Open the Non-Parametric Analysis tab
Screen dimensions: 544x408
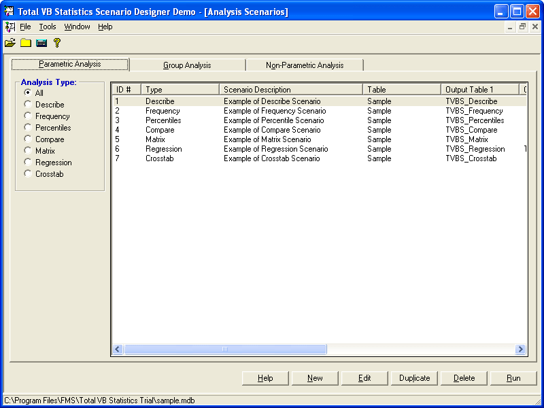305,64
